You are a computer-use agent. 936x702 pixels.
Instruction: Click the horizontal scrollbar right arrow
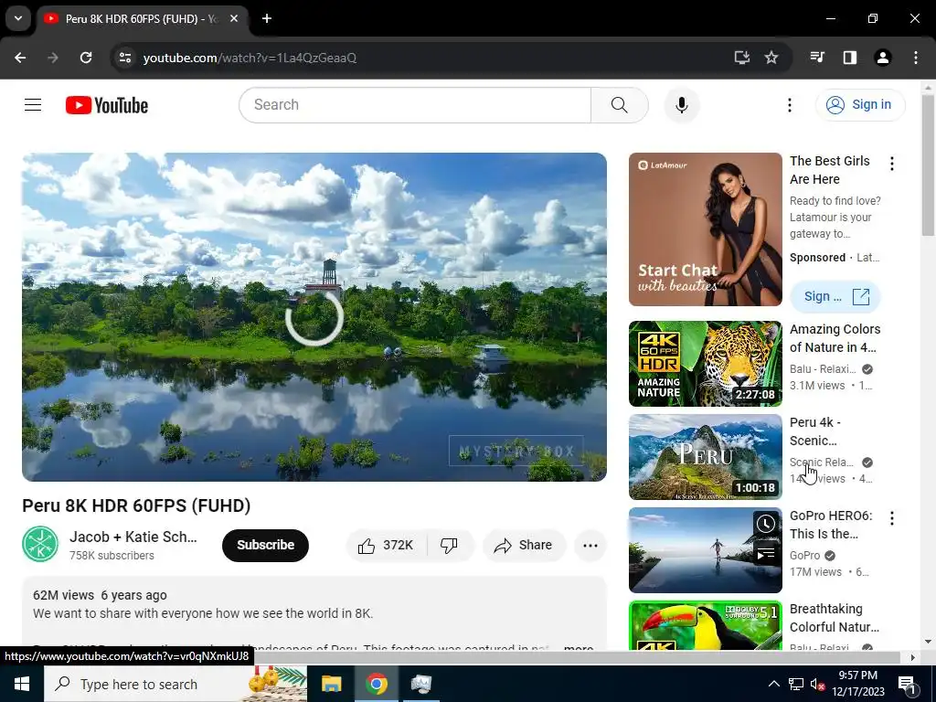point(912,658)
